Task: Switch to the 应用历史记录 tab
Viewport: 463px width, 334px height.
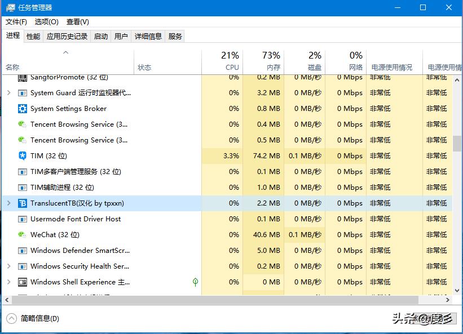Action: (x=67, y=36)
